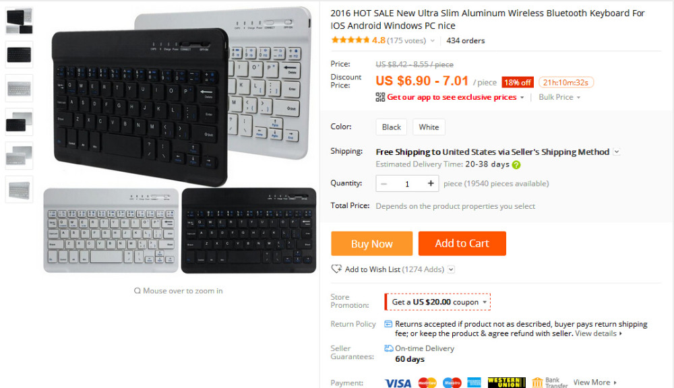Click the On-time Delivery truck icon
The width and height of the screenshot is (674, 388).
(389, 348)
